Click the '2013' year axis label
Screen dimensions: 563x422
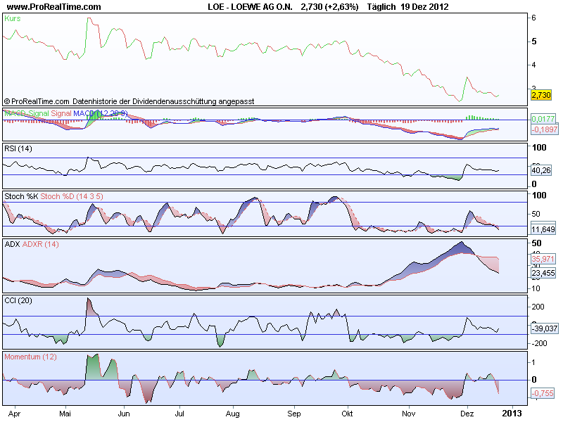pyautogui.click(x=512, y=414)
